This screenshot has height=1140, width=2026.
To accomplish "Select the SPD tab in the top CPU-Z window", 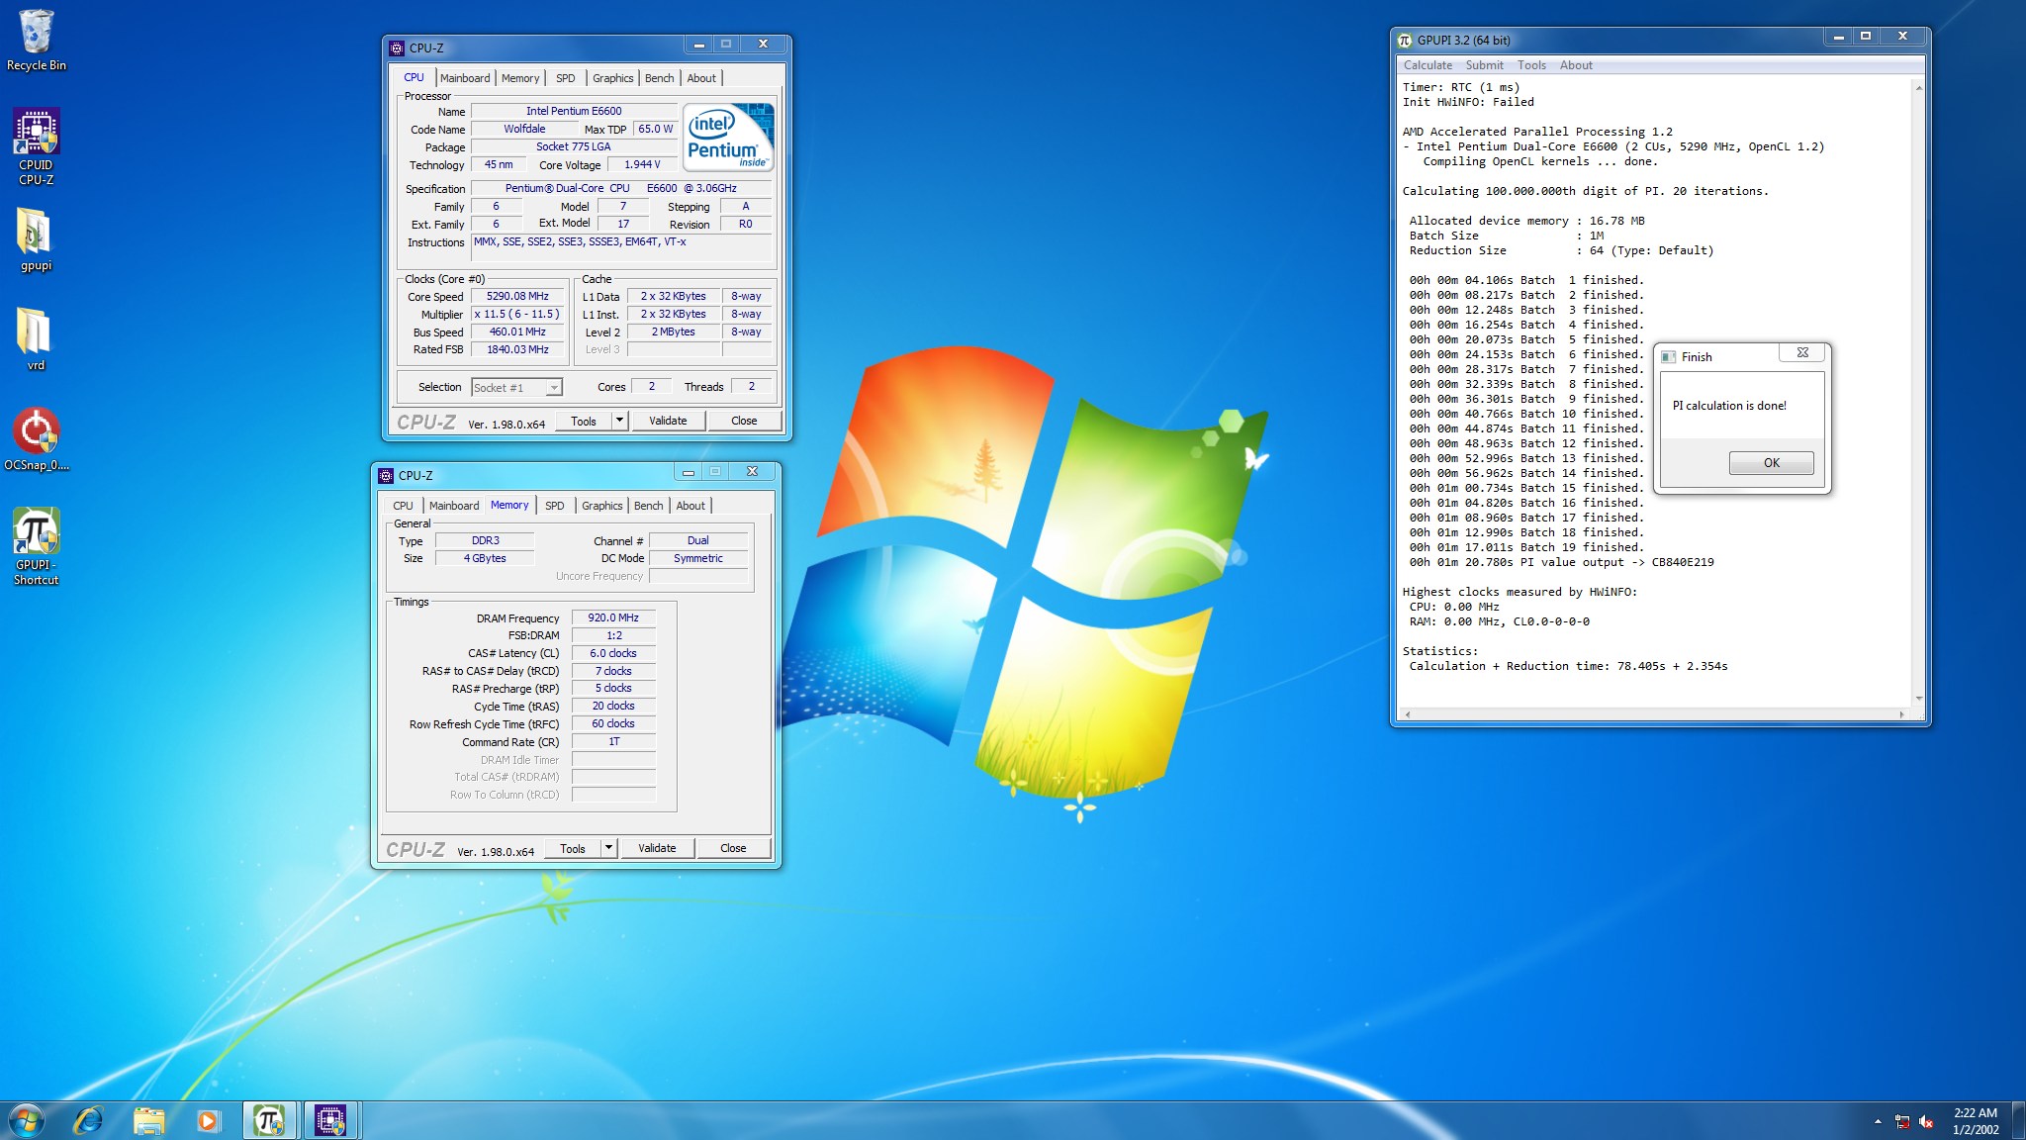I will (x=565, y=78).
